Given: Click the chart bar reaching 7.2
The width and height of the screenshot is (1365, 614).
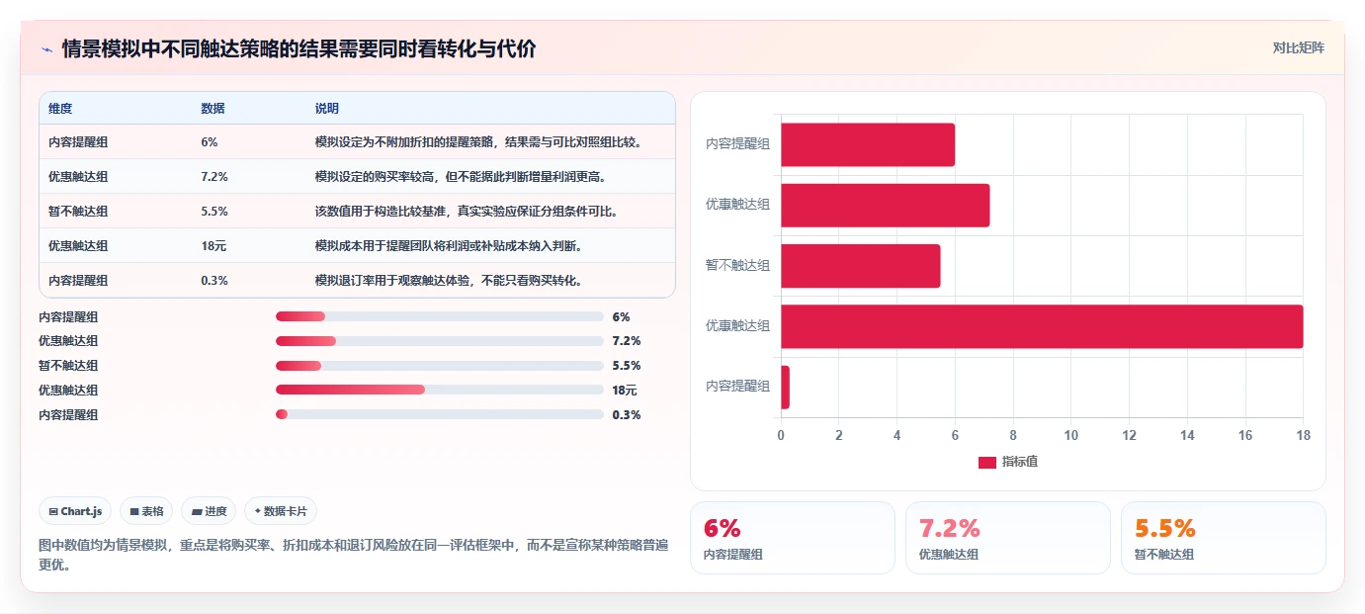Looking at the screenshot, I should pyautogui.click(x=886, y=205).
